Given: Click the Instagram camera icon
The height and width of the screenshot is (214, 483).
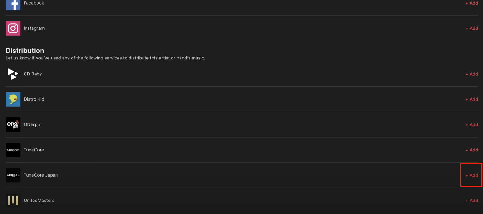Looking at the screenshot, I should click(x=13, y=28).
